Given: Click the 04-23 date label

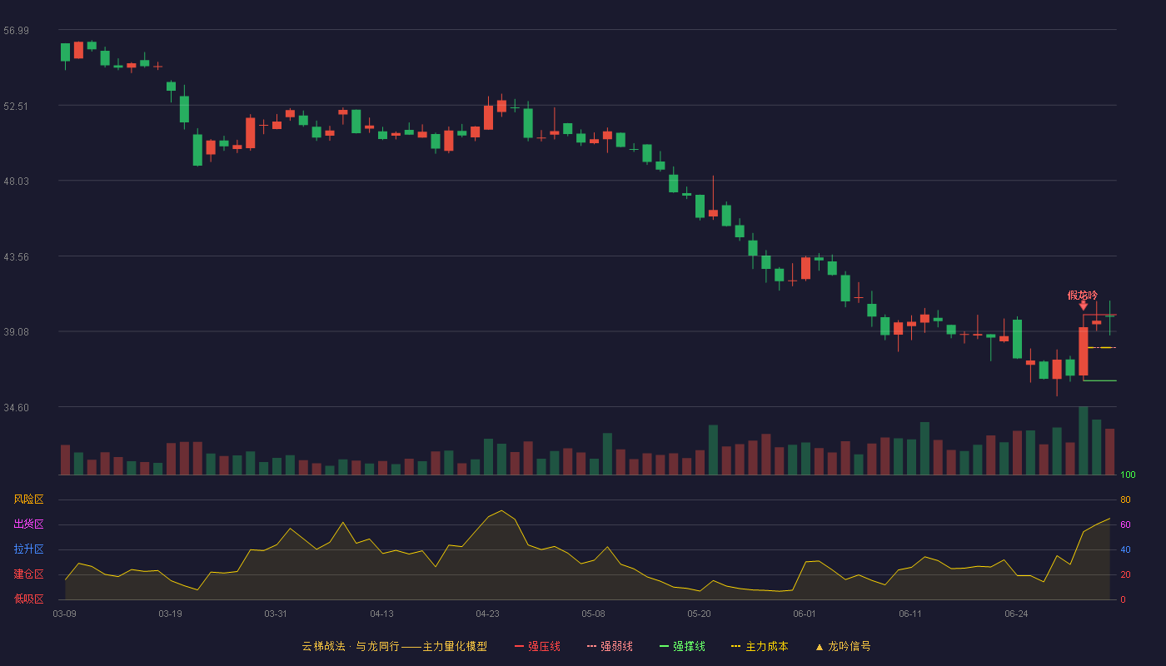Looking at the screenshot, I should (487, 614).
